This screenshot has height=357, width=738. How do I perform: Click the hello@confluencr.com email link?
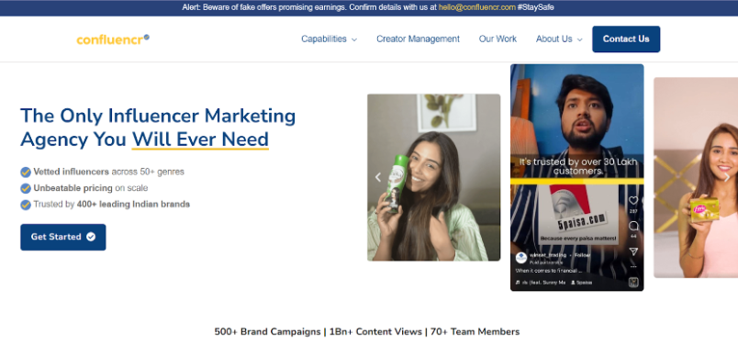click(x=476, y=7)
